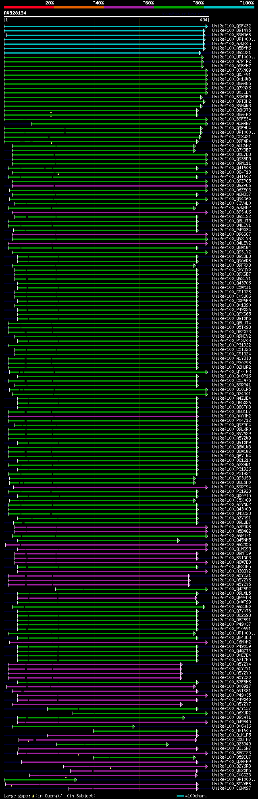Click the hit label UniRef100_Q0JEL4

pos(231,92)
